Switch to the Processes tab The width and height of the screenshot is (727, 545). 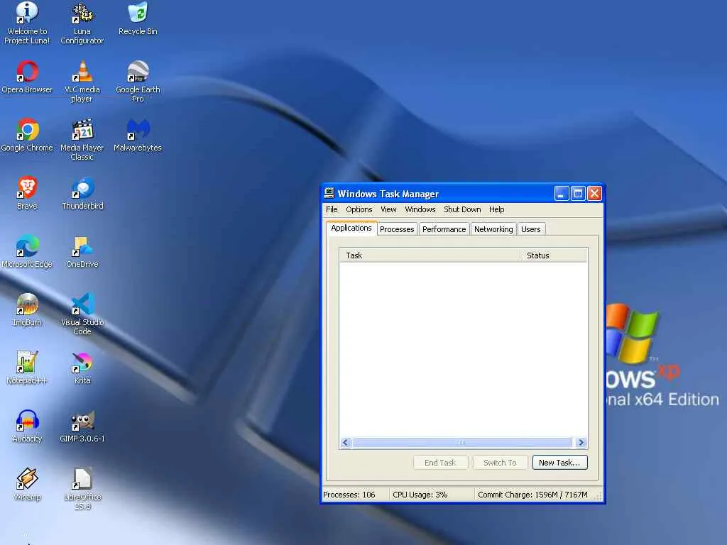pos(397,229)
